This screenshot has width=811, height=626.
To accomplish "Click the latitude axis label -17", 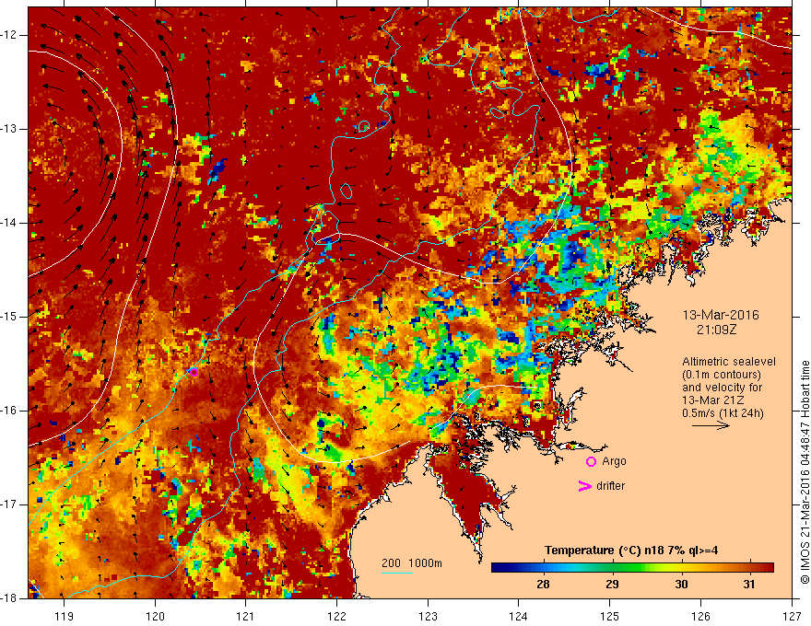I will point(9,504).
